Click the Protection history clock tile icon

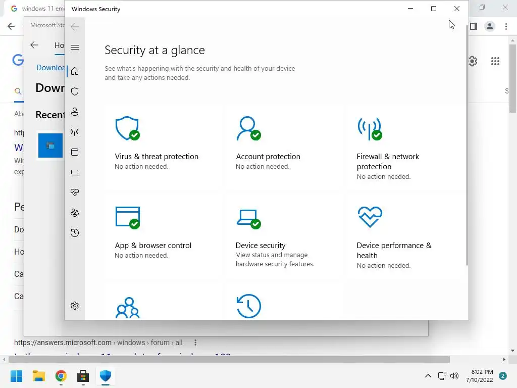click(248, 306)
